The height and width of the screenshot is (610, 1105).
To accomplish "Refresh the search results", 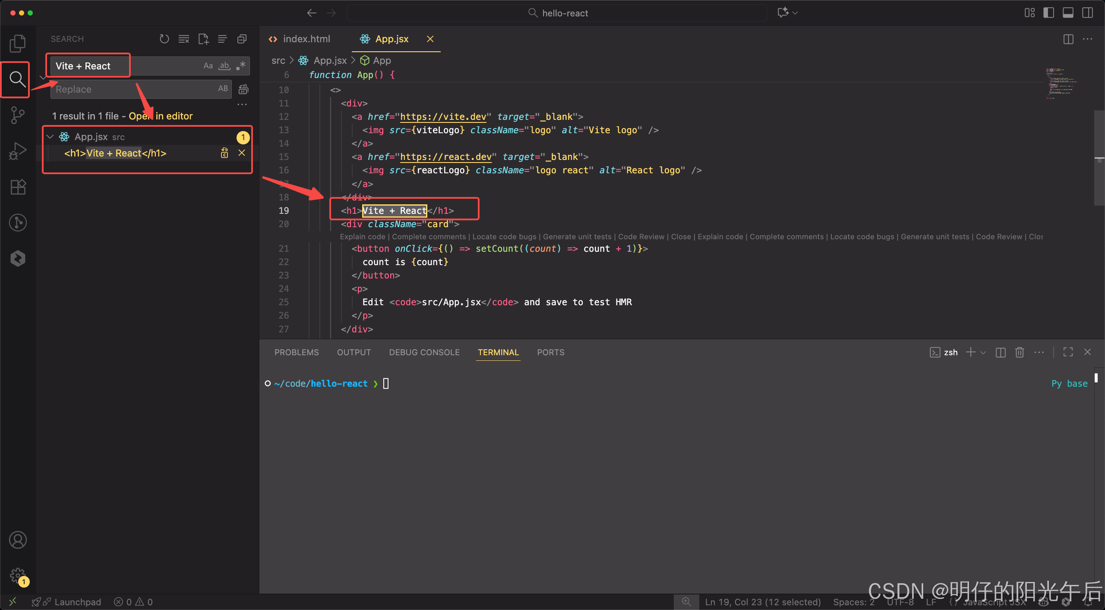I will 164,39.
